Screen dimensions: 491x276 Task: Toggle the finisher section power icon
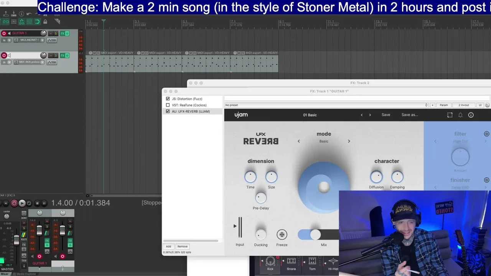[x=486, y=180]
